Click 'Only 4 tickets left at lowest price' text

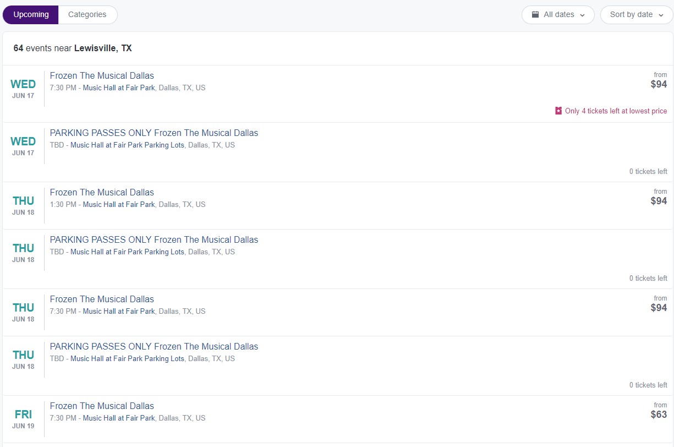(616, 111)
